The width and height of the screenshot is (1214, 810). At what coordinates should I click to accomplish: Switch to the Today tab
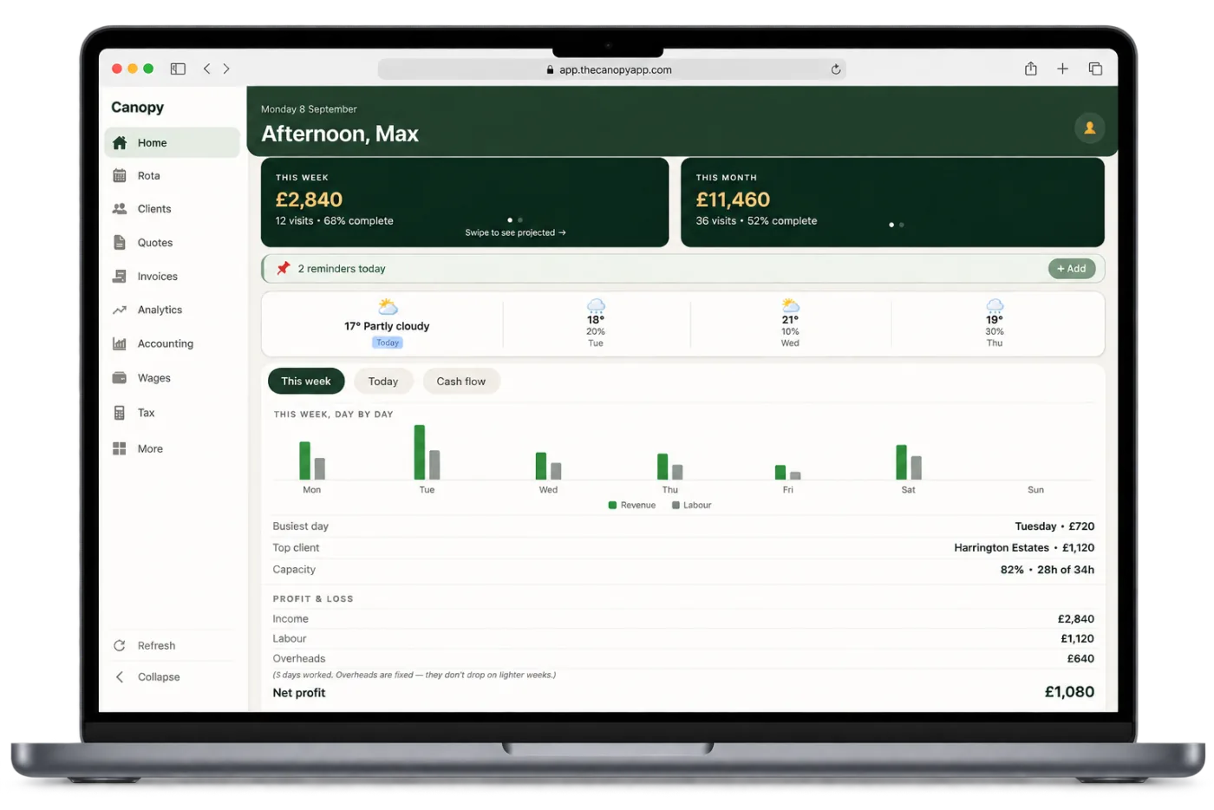coord(383,382)
